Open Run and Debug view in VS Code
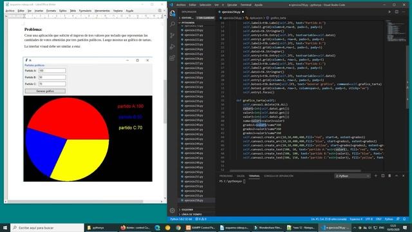This screenshot has width=412, height=232. click(173, 47)
